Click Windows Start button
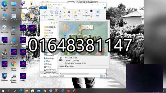Viewport: 166px width, 93px height. click(3, 91)
